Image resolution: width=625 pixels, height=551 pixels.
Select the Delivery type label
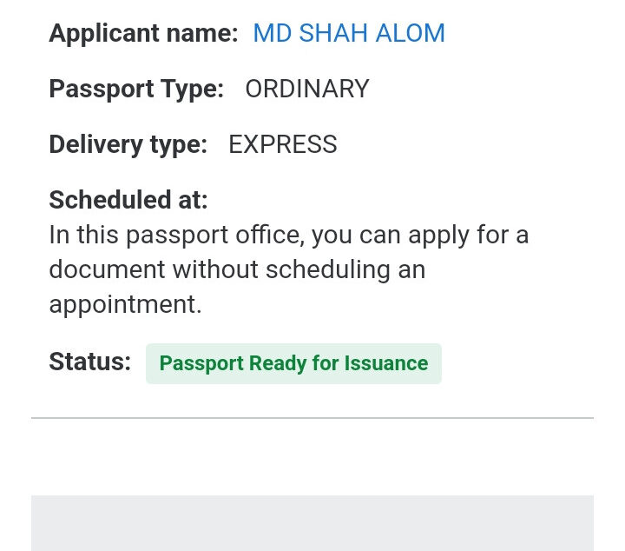(x=128, y=144)
